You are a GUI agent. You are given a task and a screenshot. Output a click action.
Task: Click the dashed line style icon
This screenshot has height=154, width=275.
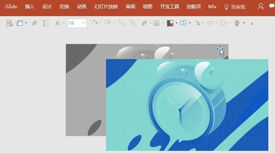(210, 23)
